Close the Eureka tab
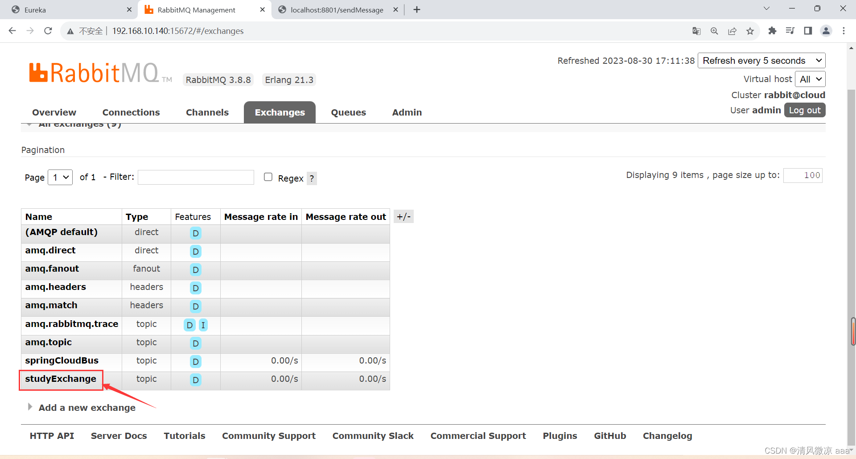The image size is (856, 459). tap(129, 9)
